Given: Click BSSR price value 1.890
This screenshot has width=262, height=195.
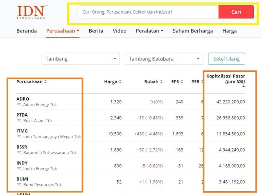Looking at the screenshot, I should pos(116,150).
